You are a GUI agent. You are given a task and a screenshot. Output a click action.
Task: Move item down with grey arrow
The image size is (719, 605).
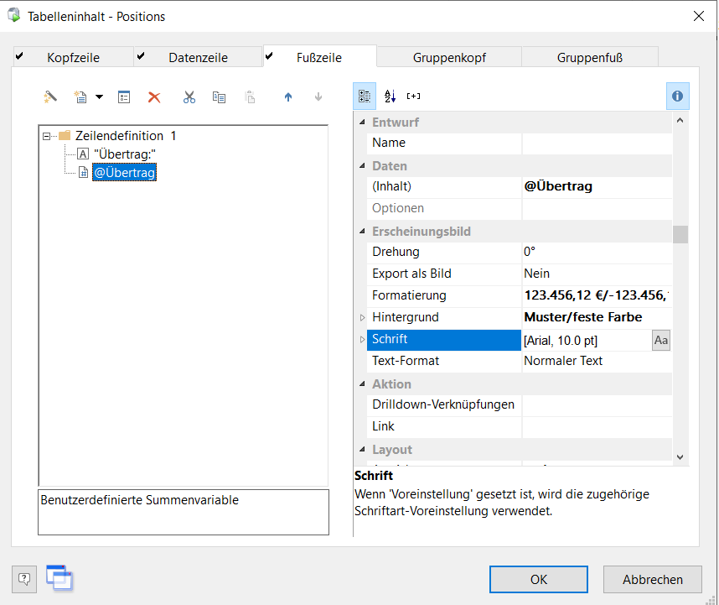click(x=318, y=96)
